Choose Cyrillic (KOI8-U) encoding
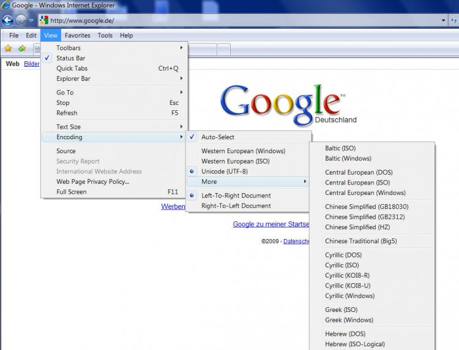Screen dimensions: 459x350 pos(372,286)
